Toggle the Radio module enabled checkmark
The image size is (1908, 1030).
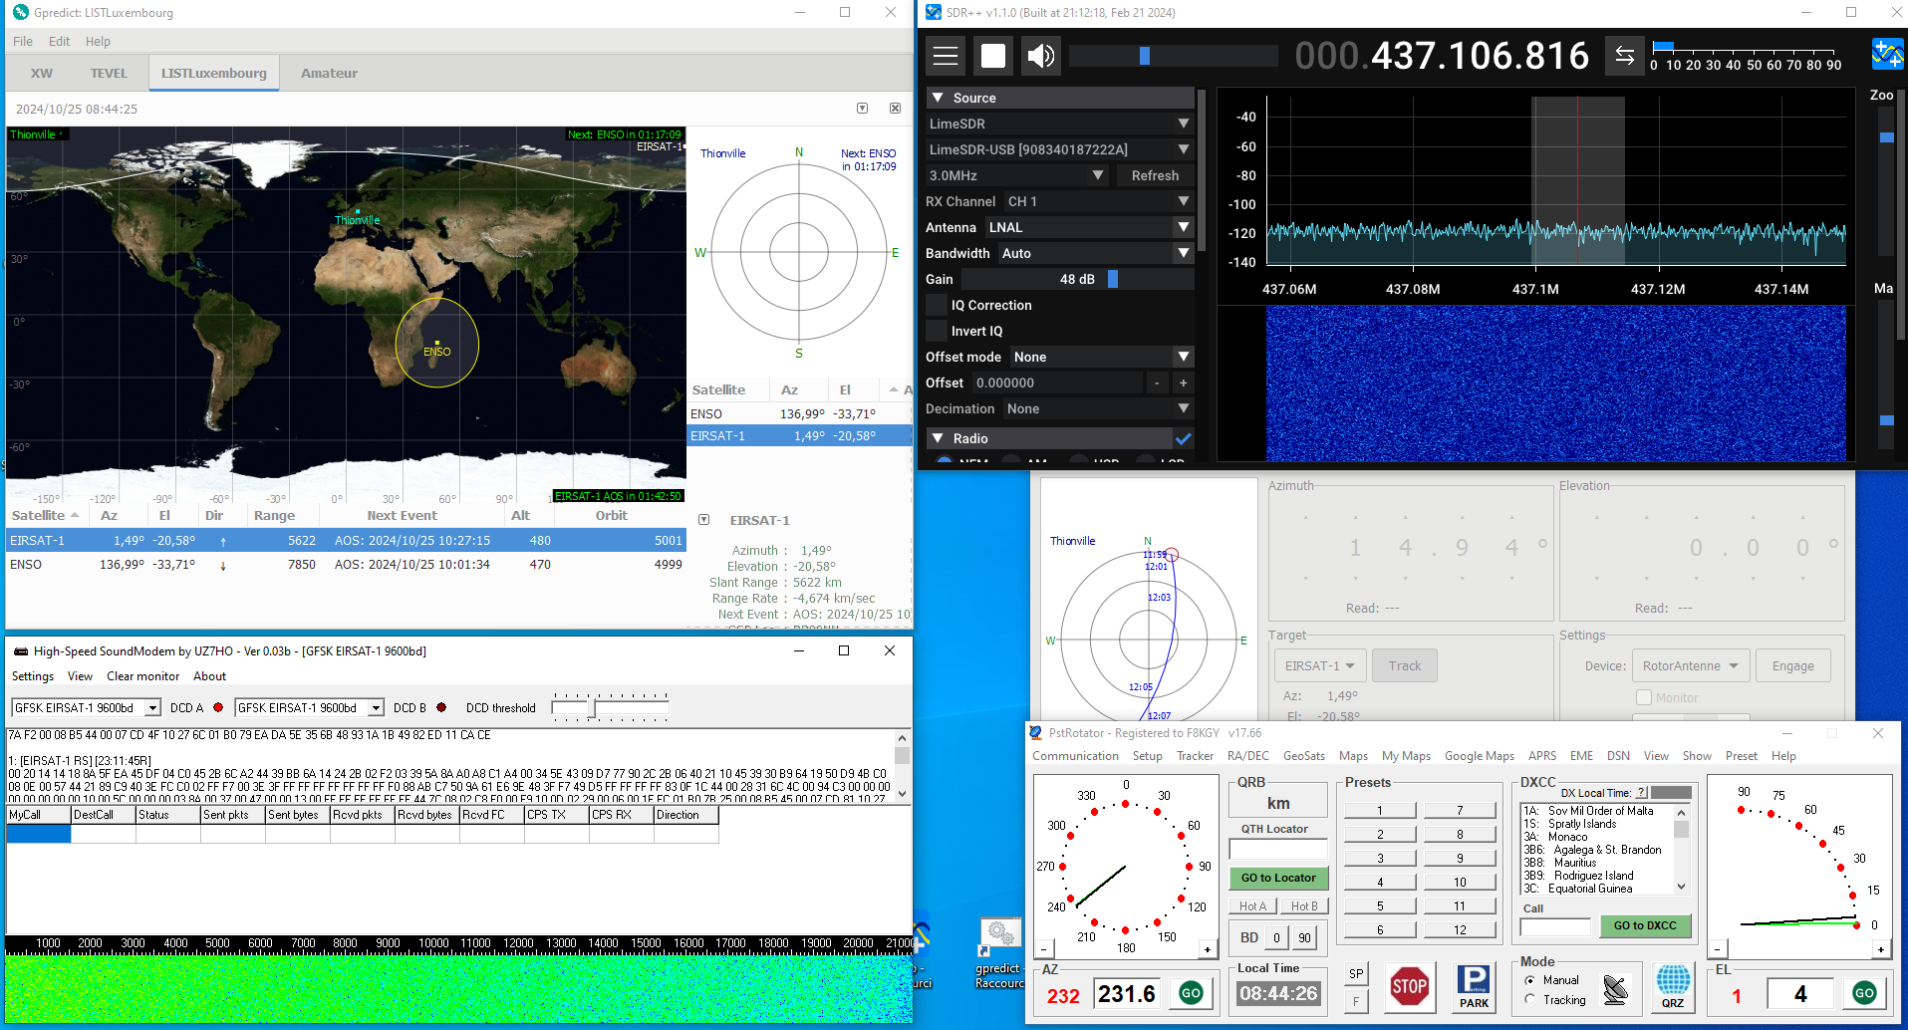(x=1184, y=438)
